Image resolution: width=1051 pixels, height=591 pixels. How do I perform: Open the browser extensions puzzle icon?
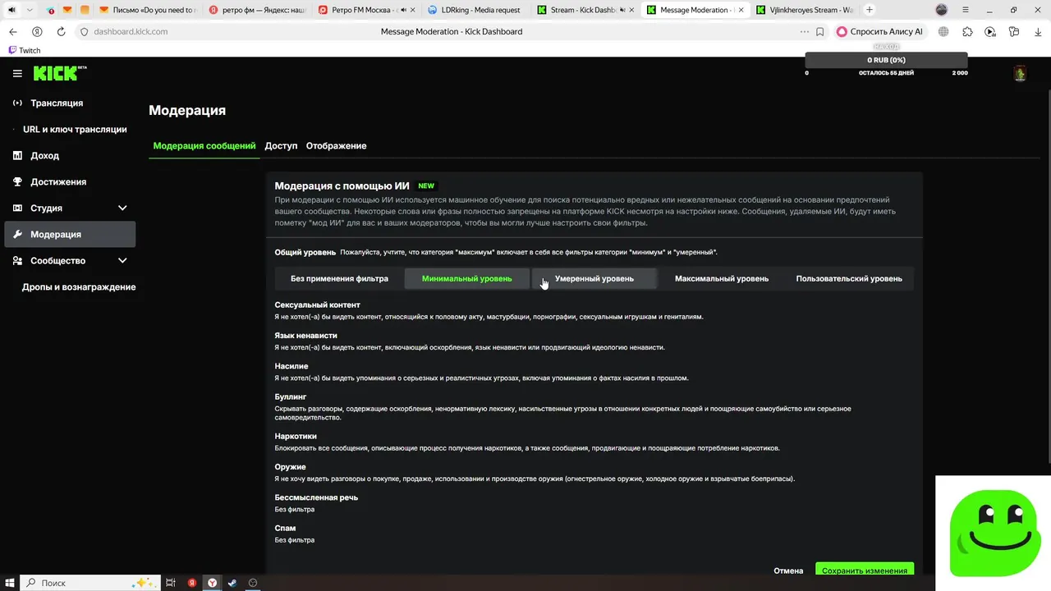pyautogui.click(x=967, y=32)
